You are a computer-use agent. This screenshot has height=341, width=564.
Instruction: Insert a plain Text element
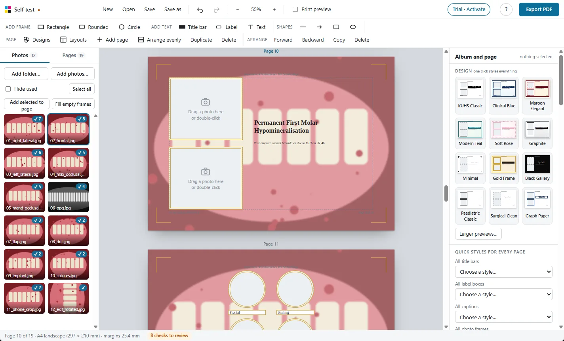(257, 27)
